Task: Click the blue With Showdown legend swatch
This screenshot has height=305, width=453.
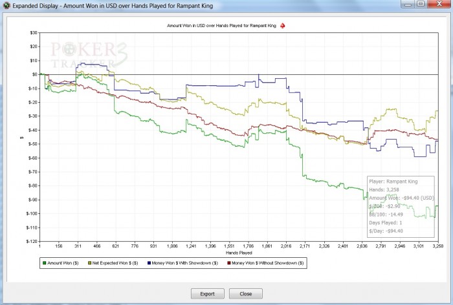Action: click(149, 263)
